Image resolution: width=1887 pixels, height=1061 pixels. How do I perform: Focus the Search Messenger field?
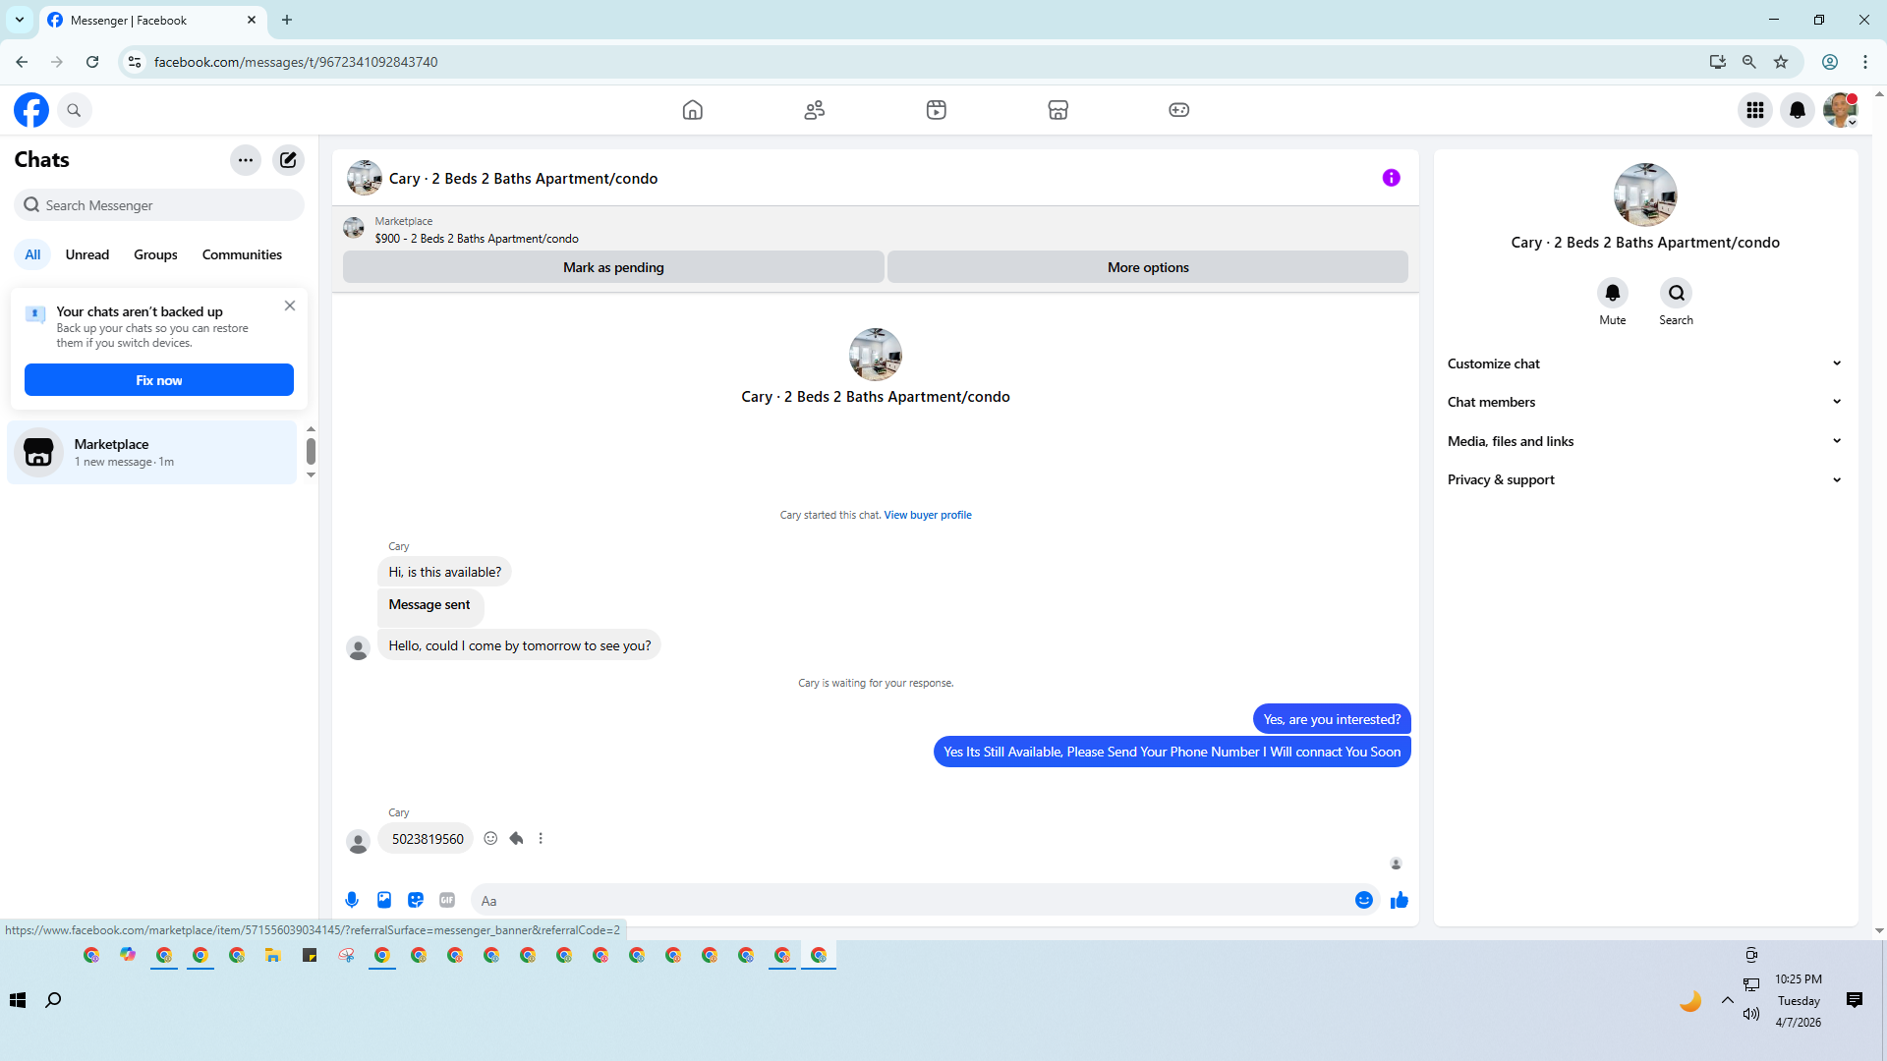pos(159,205)
